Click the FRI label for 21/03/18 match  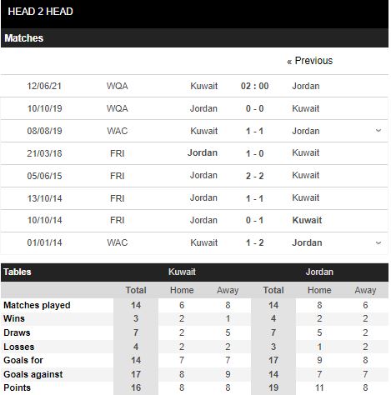[x=118, y=153]
